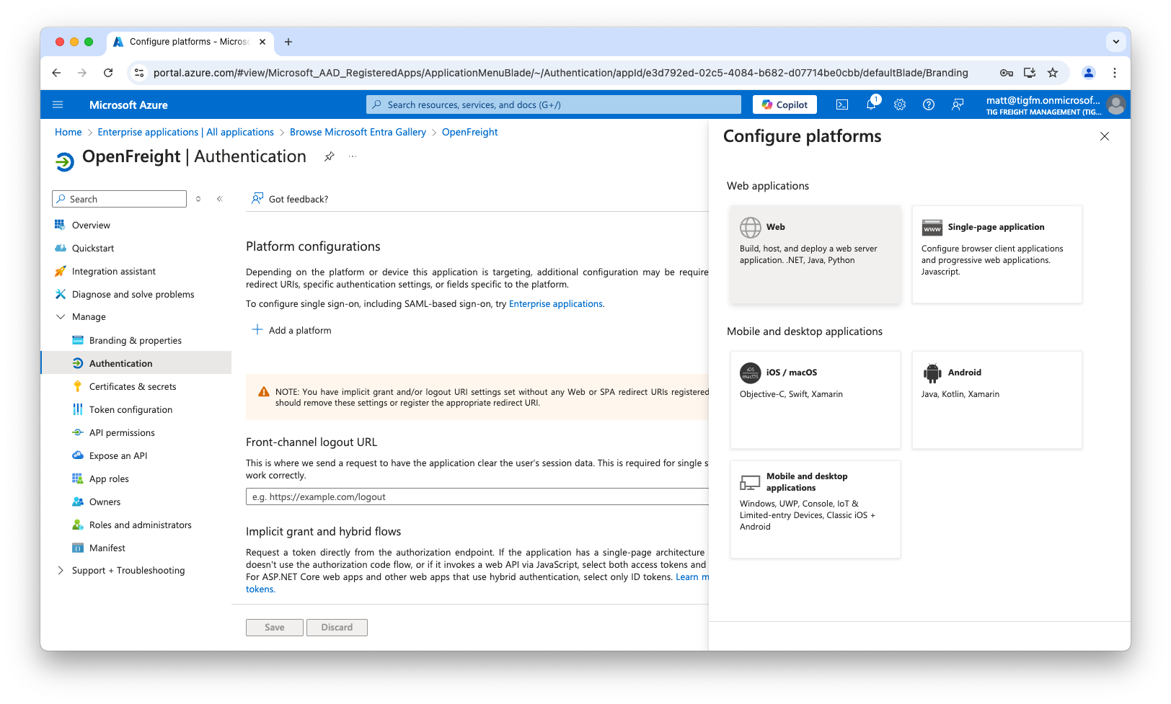Collapse the sidebar menu with double chevron

(x=220, y=199)
